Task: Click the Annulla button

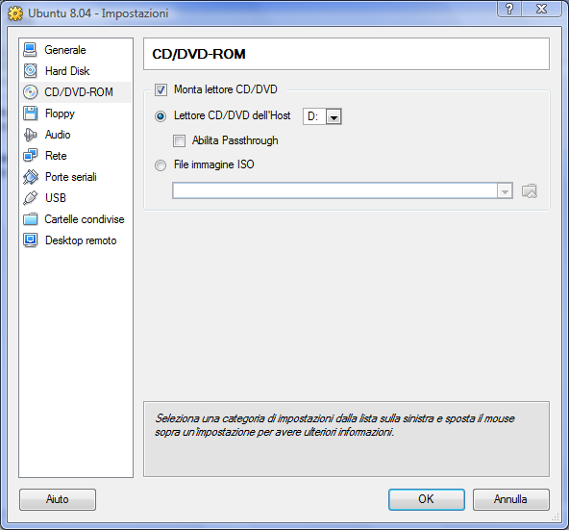Action: [x=510, y=499]
